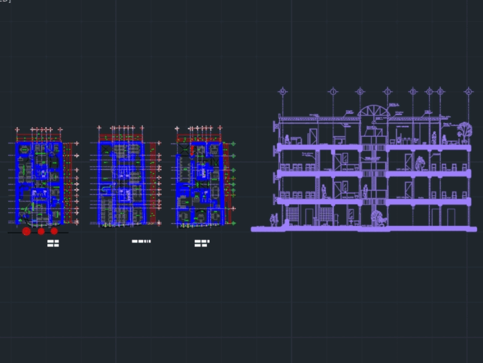
Task: Click the title text below the middle plan
Action: 140,240
